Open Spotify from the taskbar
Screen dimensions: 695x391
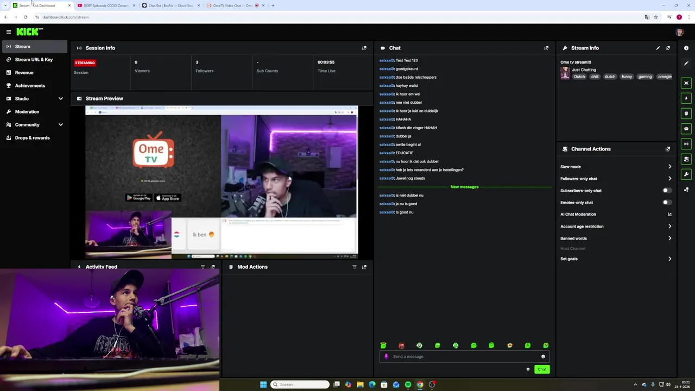click(408, 384)
